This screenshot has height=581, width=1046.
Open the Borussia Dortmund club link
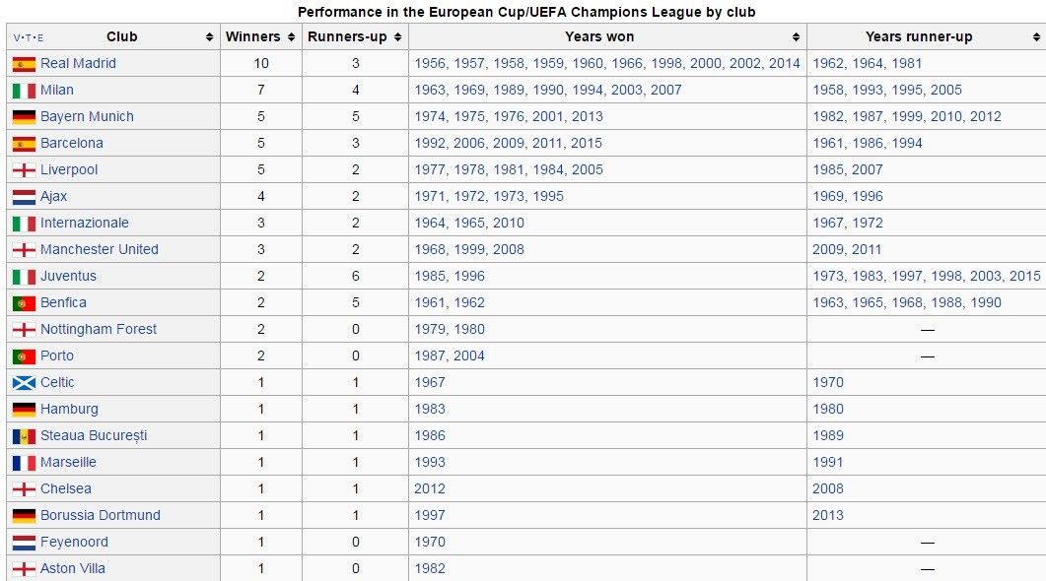click(x=101, y=515)
